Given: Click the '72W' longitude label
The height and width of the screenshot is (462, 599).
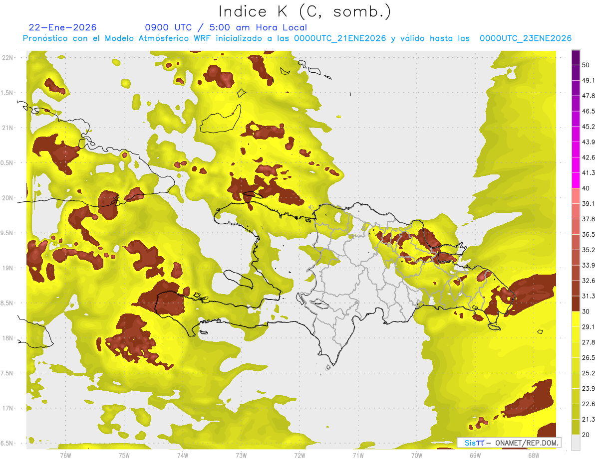Looking at the screenshot, I should (x=299, y=456).
